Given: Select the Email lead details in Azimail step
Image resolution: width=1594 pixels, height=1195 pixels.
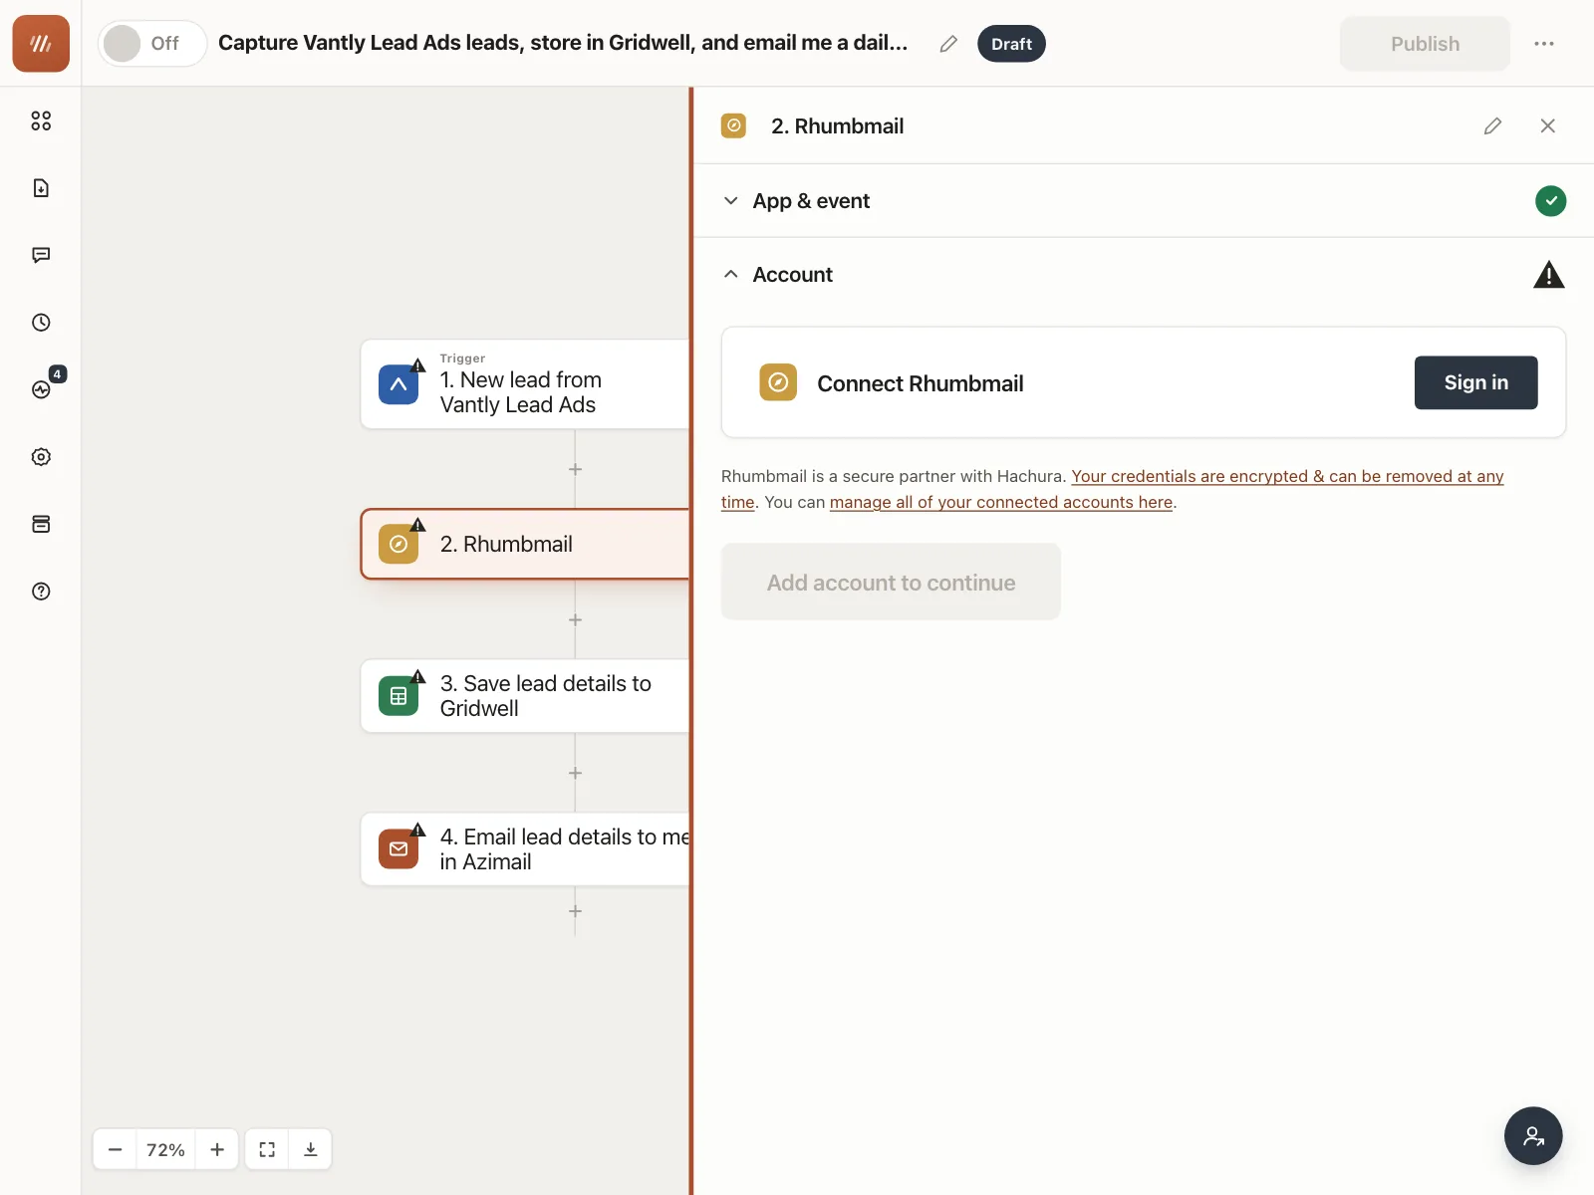Looking at the screenshot, I should [525, 849].
